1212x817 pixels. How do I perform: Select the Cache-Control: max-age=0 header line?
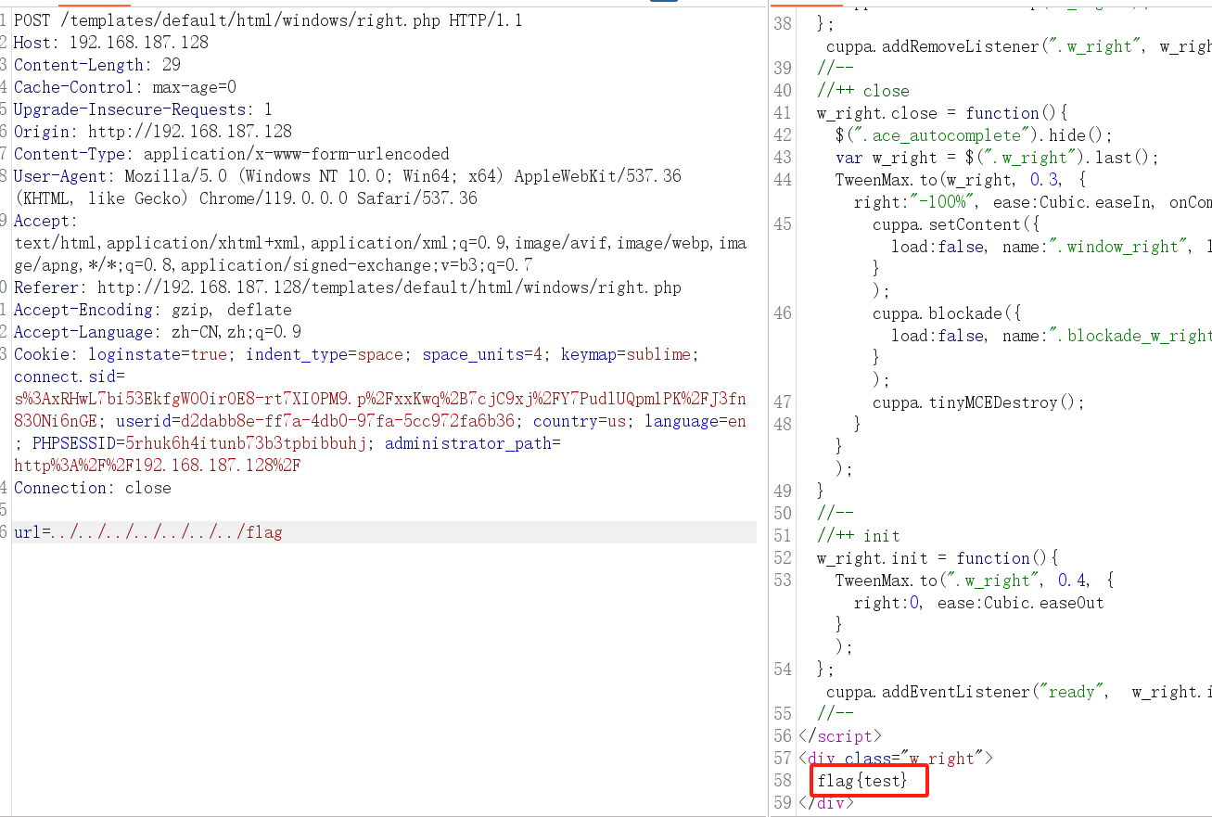click(x=125, y=86)
